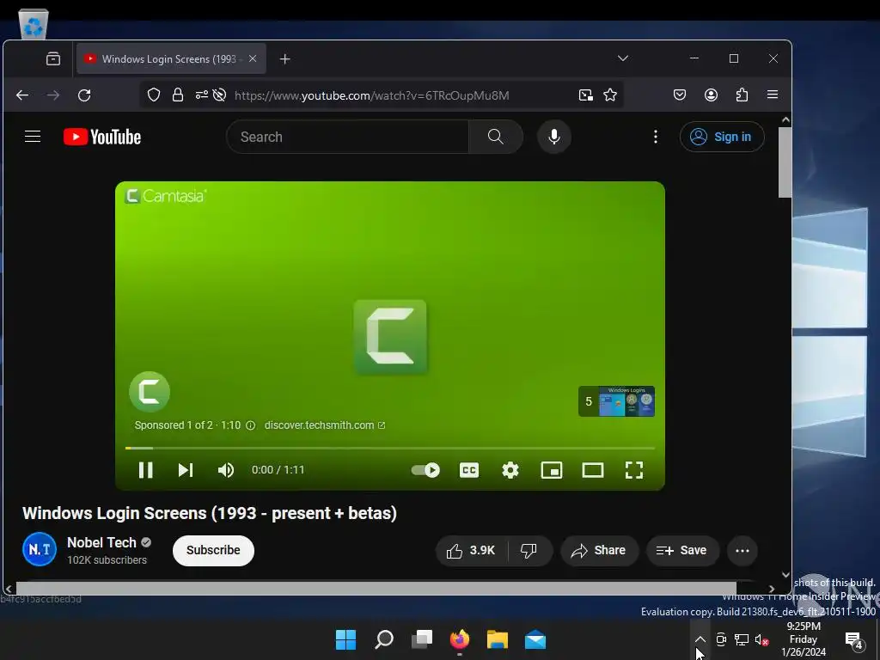
Task: Open Pocket save button
Action: (680, 95)
